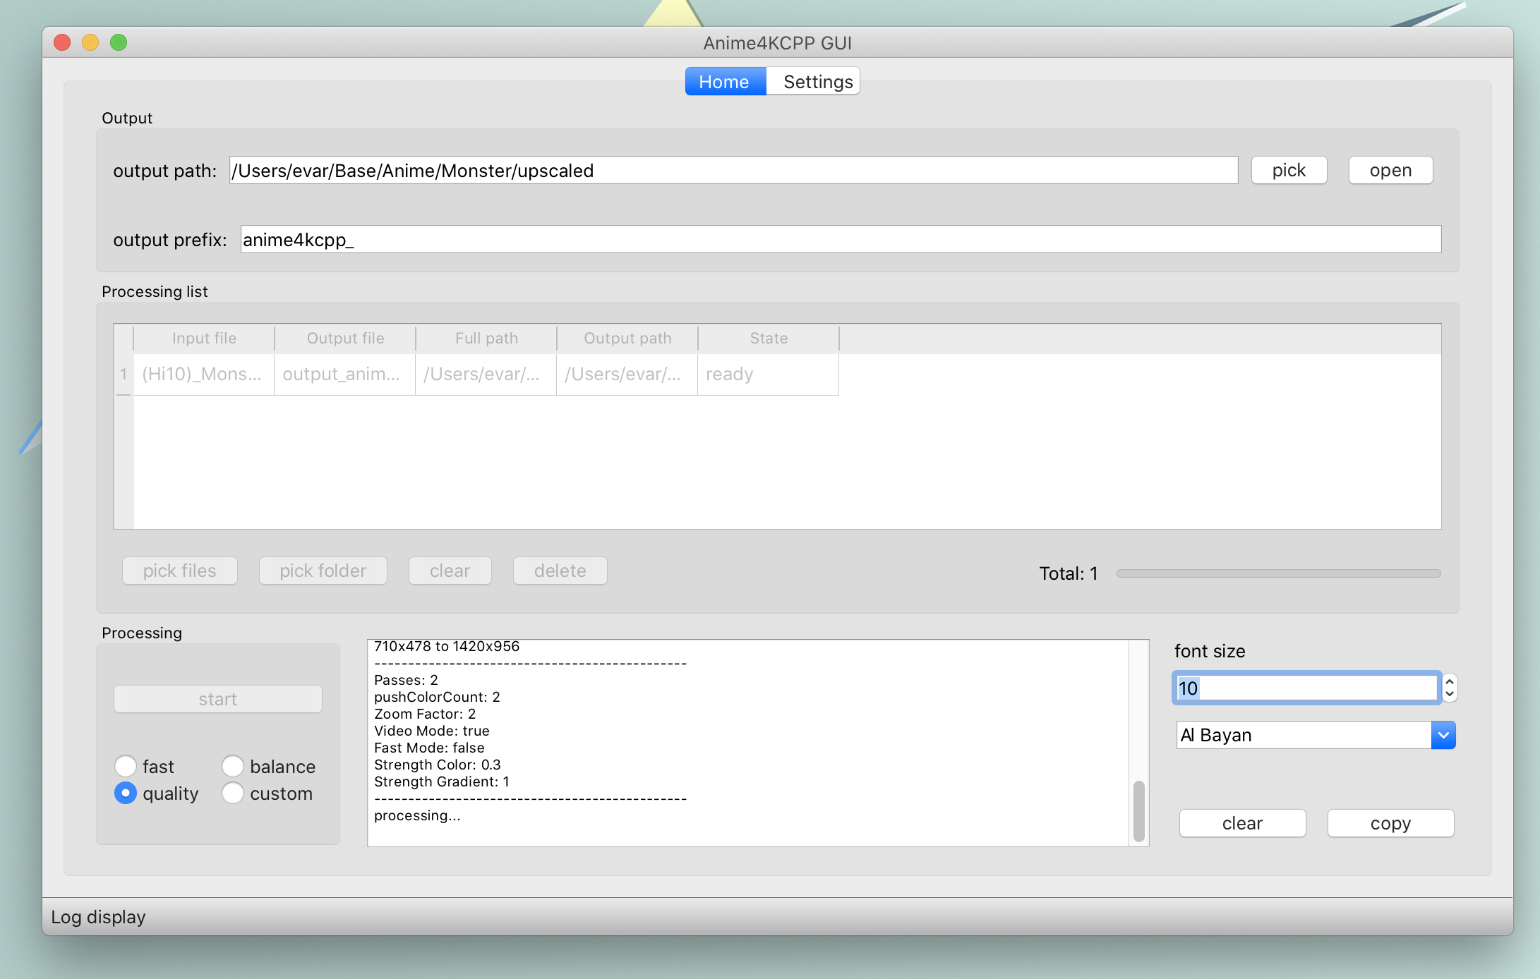The height and width of the screenshot is (979, 1540).
Task: Select the quality radio button
Action: coord(126,793)
